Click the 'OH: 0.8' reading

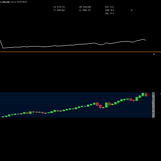pos(109,10)
